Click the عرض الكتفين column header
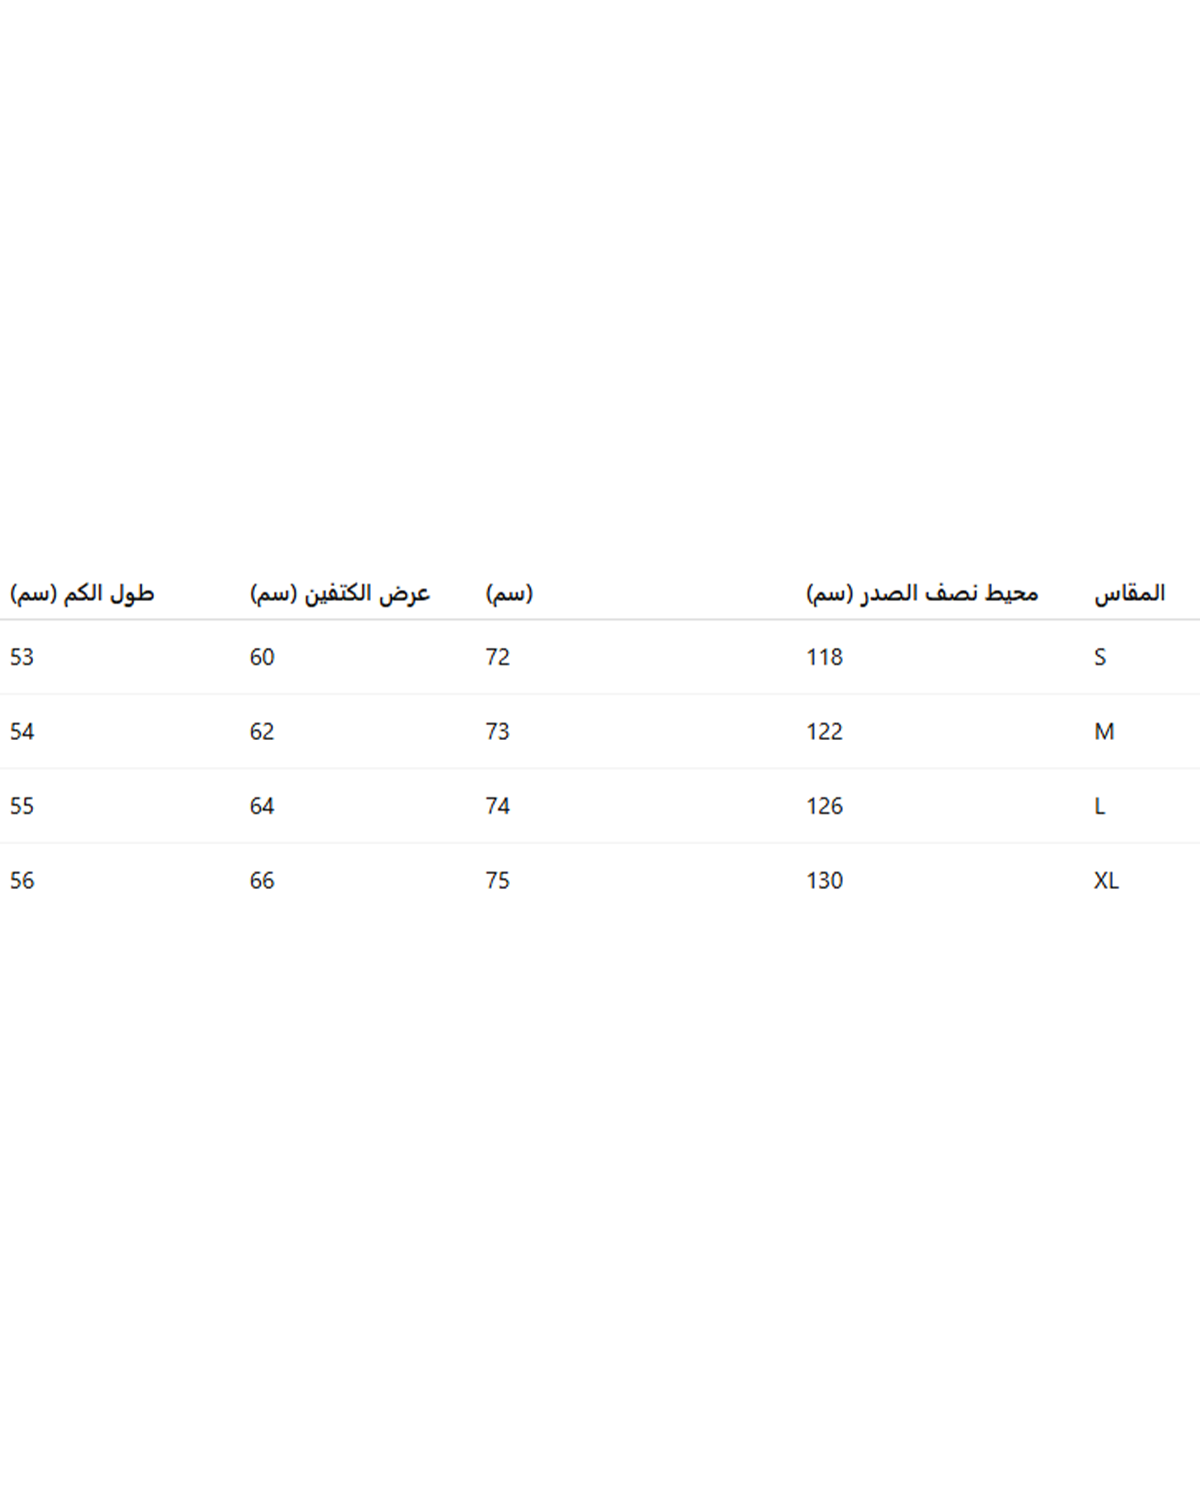 click(x=339, y=593)
